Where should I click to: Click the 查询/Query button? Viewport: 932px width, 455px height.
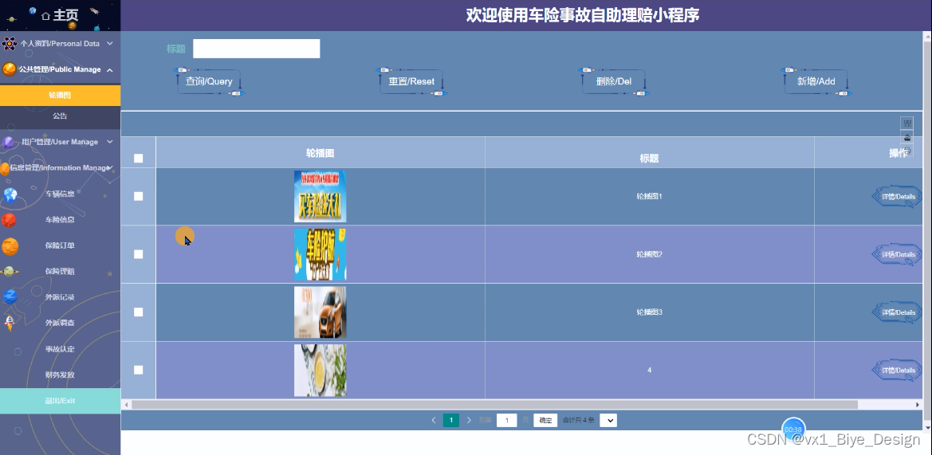tap(209, 81)
